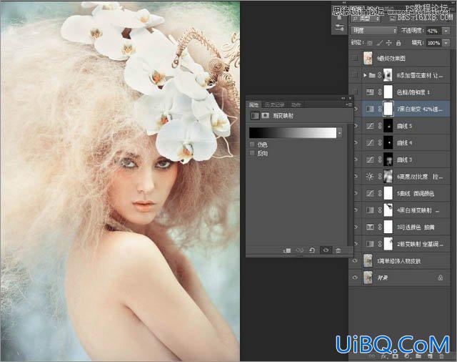Open the layer blend mode dropdown
The image size is (457, 362).
374,30
